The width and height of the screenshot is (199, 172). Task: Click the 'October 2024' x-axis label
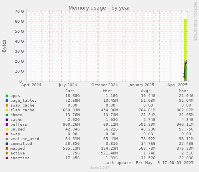point(105,85)
